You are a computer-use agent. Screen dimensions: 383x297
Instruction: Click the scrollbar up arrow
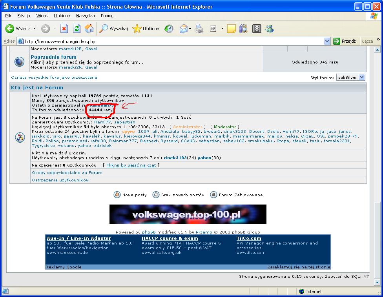pos(378,50)
